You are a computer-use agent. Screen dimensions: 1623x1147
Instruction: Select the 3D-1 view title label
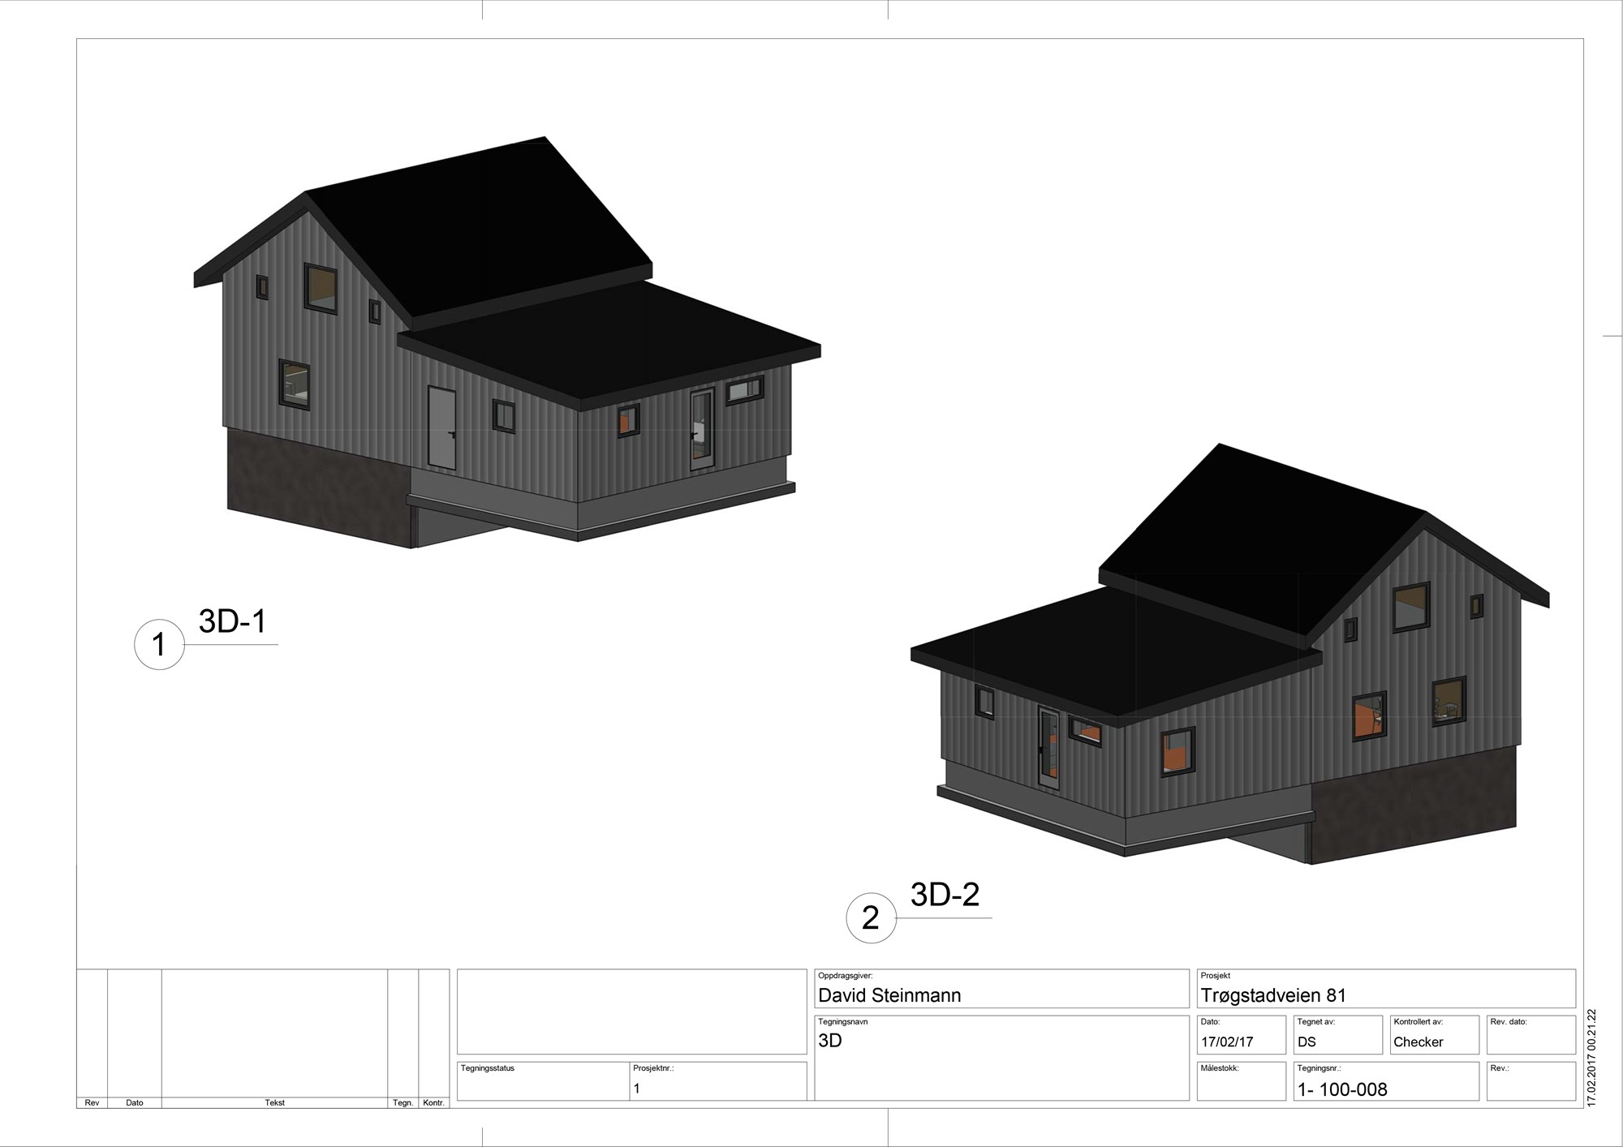click(x=233, y=621)
